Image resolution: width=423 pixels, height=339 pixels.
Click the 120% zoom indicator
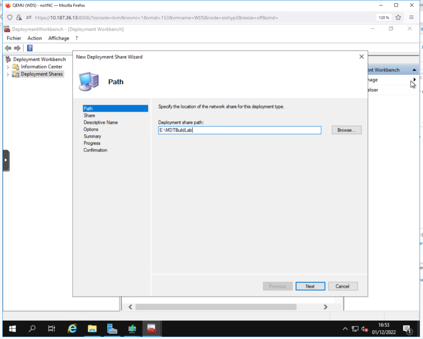coord(384,17)
